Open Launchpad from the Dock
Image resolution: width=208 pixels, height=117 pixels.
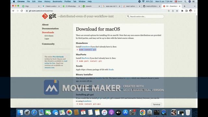27,112
